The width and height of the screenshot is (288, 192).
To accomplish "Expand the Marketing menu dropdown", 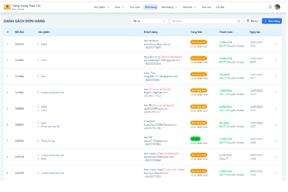I will pos(168,7).
